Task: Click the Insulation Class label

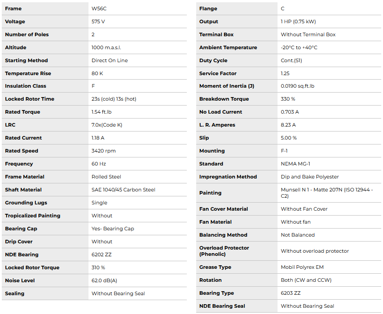Action: pos(25,86)
